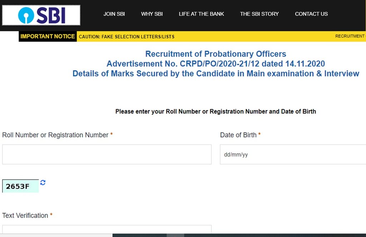Click the IMPORTANT NOTICE badge

pos(48,36)
